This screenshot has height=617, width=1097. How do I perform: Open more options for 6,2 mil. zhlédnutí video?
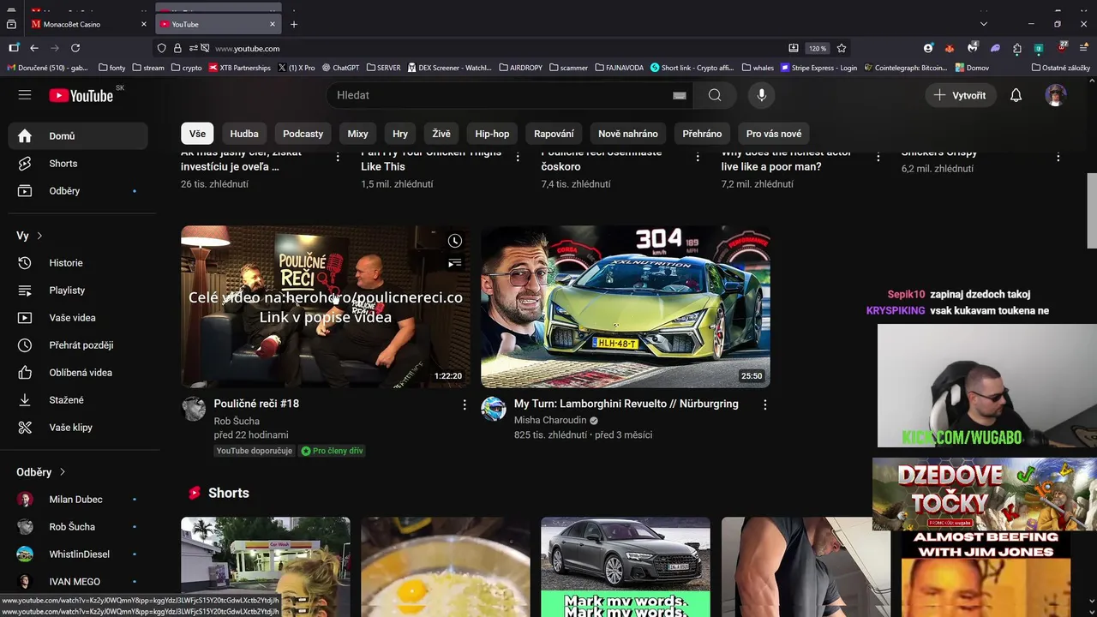click(1058, 157)
